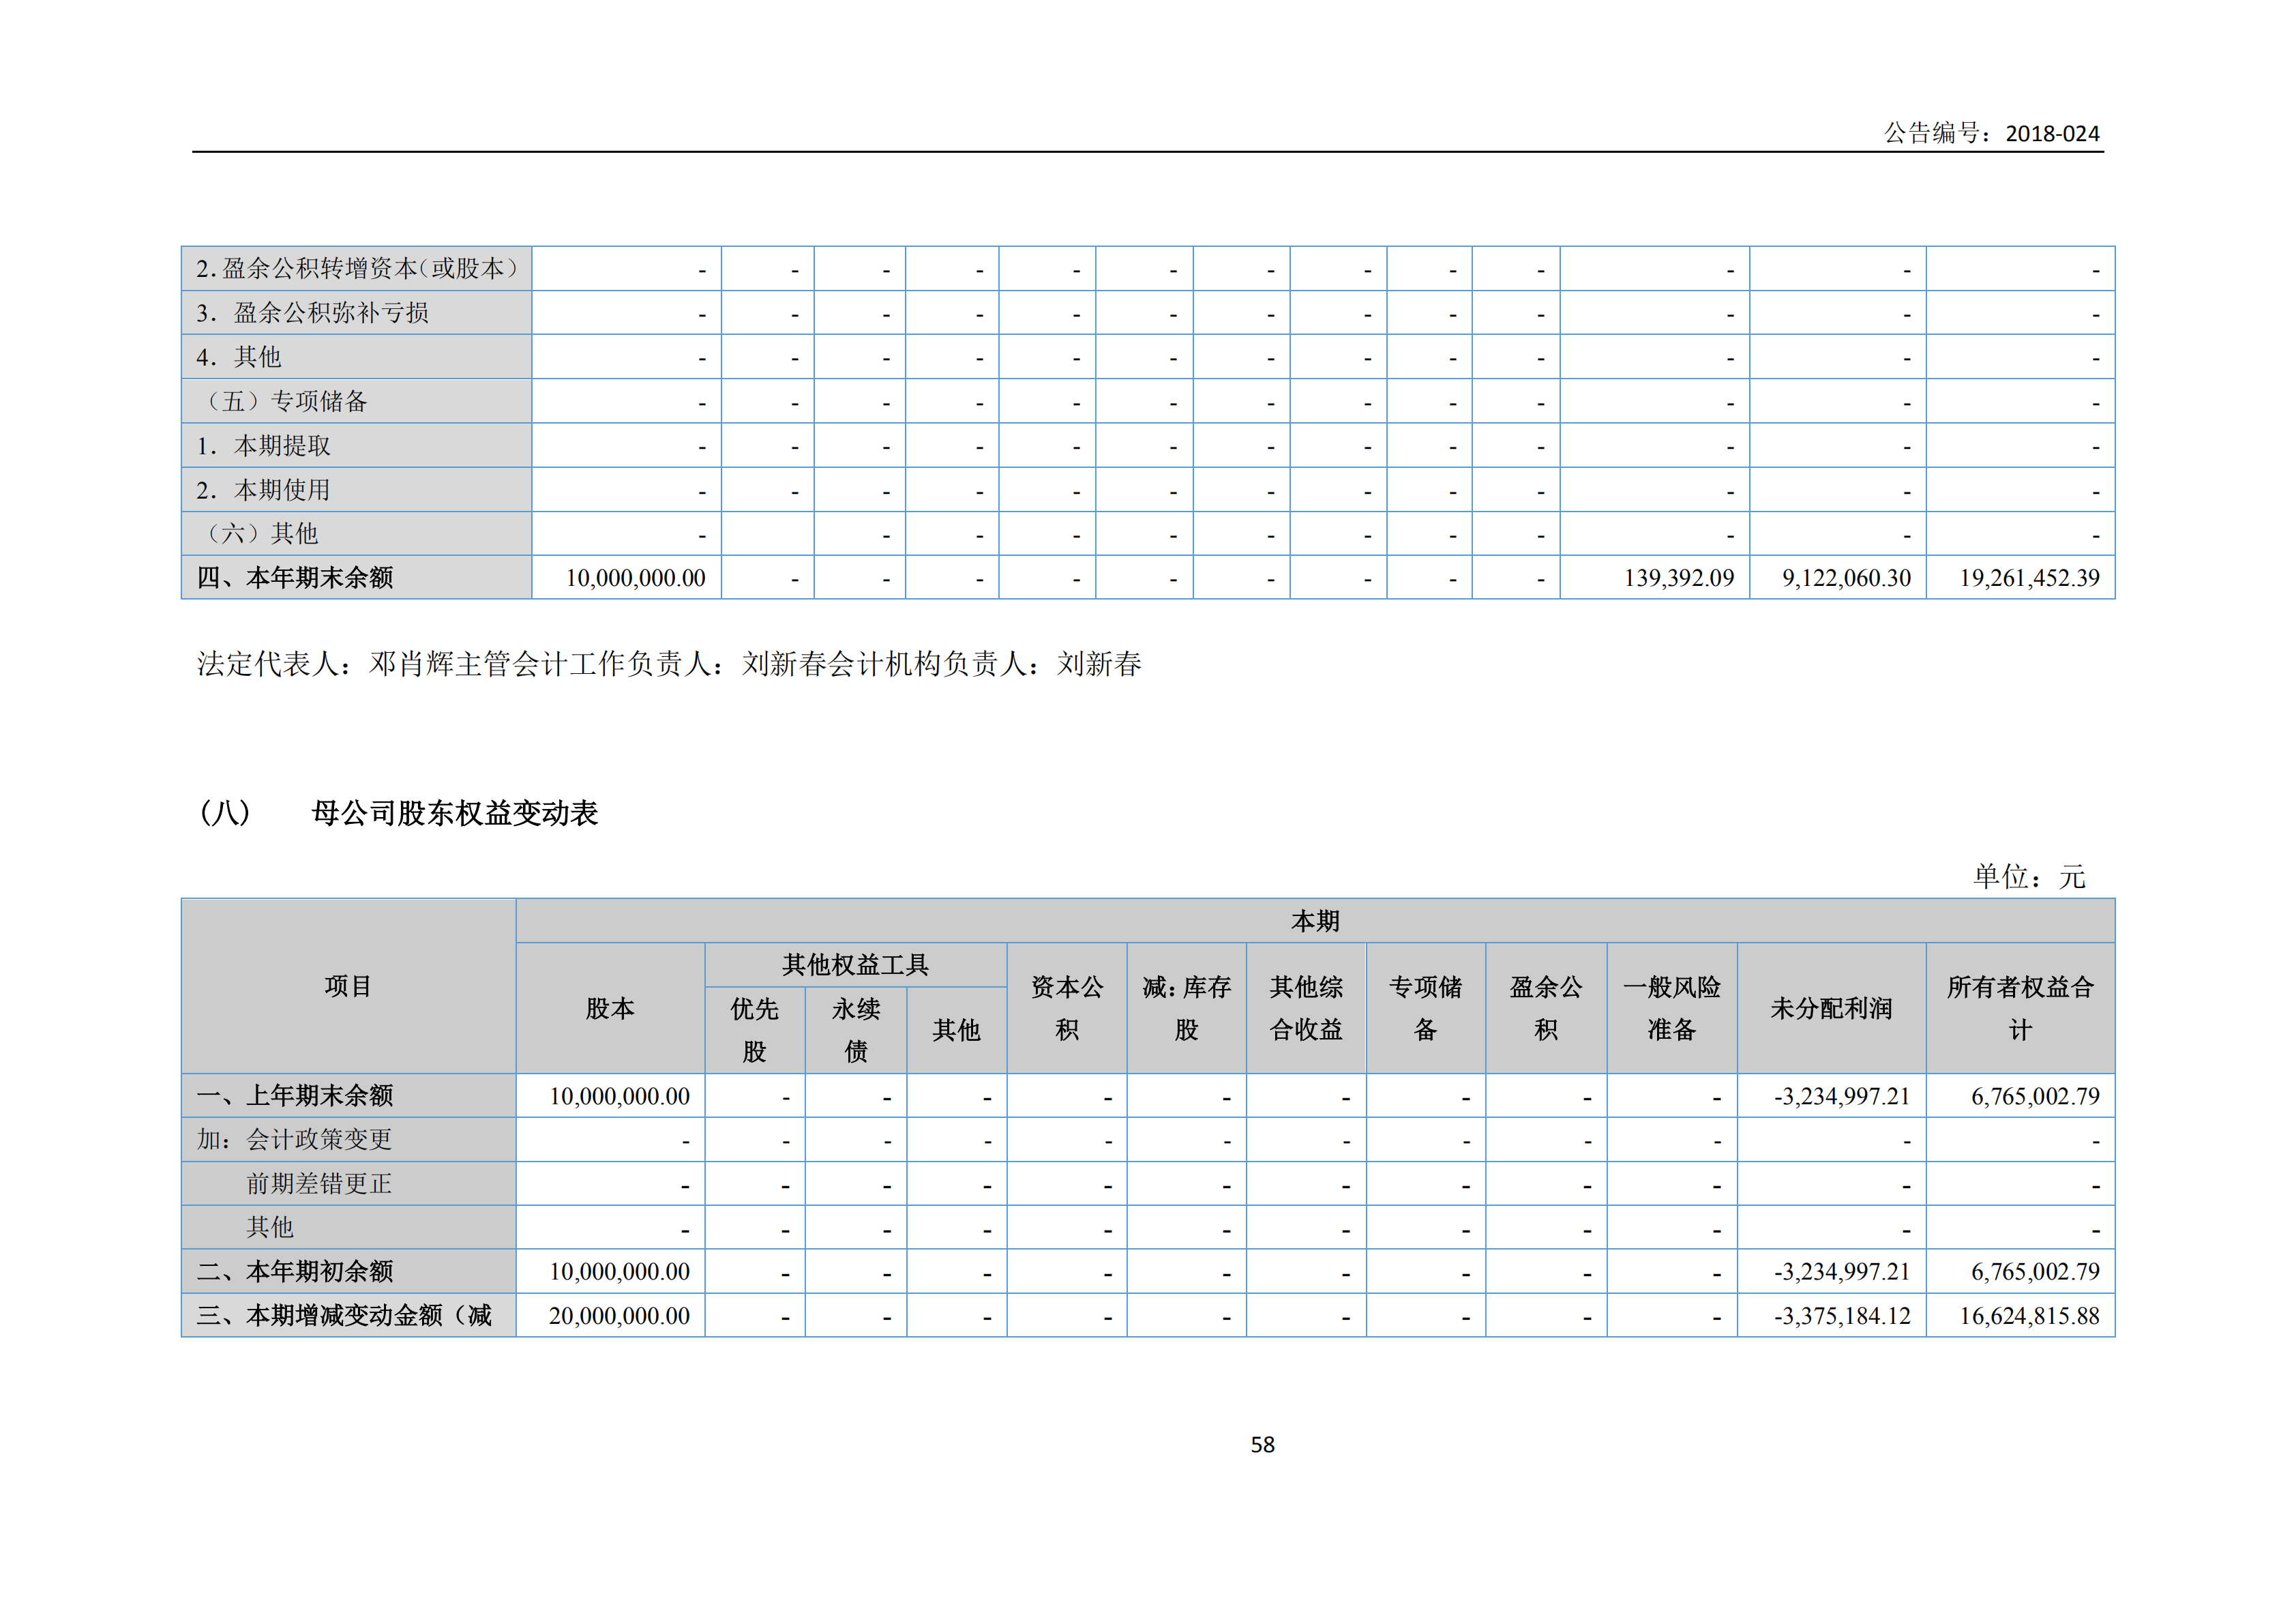The width and height of the screenshot is (2296, 1624).
Task: Select the 未分配利润 column header
Action: (x=1832, y=1008)
